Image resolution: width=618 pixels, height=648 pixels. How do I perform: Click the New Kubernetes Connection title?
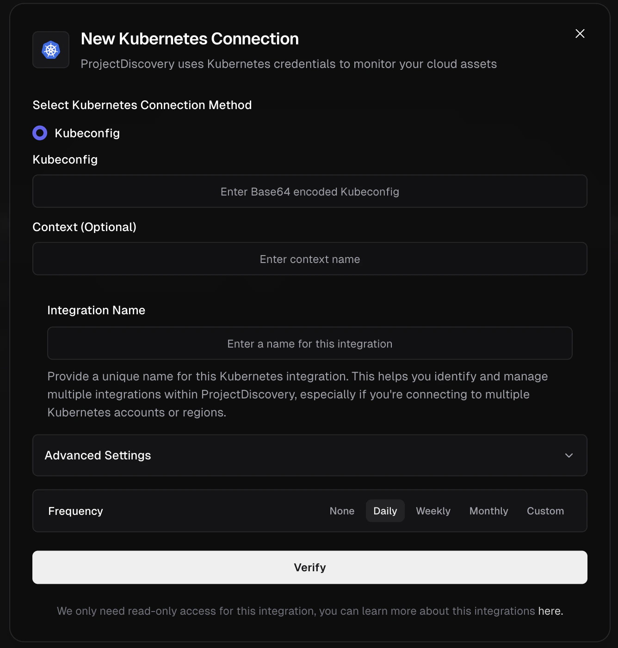click(190, 39)
